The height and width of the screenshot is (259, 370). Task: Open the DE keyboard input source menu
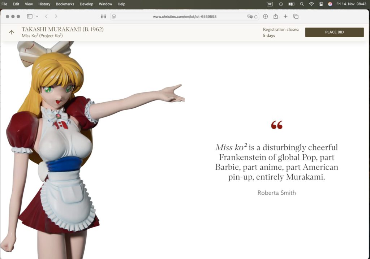click(270, 4)
